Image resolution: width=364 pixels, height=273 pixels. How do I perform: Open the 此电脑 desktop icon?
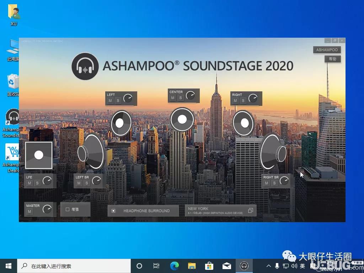[13, 50]
